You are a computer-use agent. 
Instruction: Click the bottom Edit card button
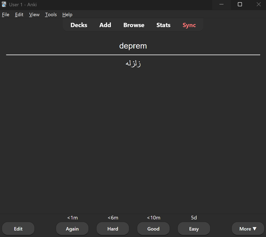click(18, 229)
